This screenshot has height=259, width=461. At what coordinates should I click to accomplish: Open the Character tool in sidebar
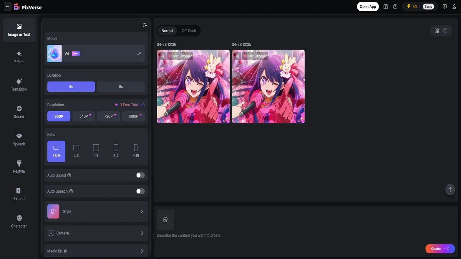pos(19,221)
